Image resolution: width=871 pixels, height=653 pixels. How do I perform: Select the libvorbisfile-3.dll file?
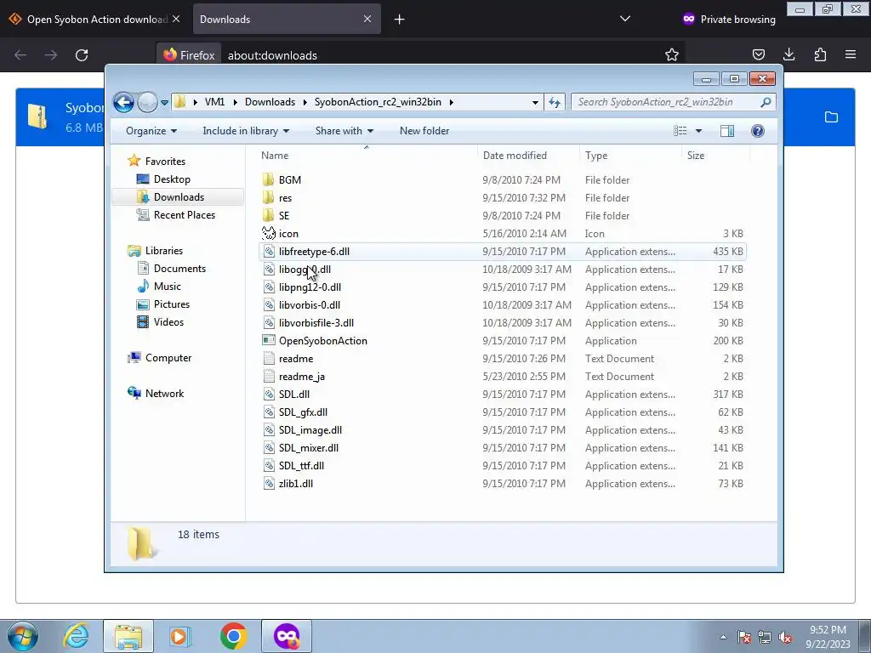click(316, 322)
